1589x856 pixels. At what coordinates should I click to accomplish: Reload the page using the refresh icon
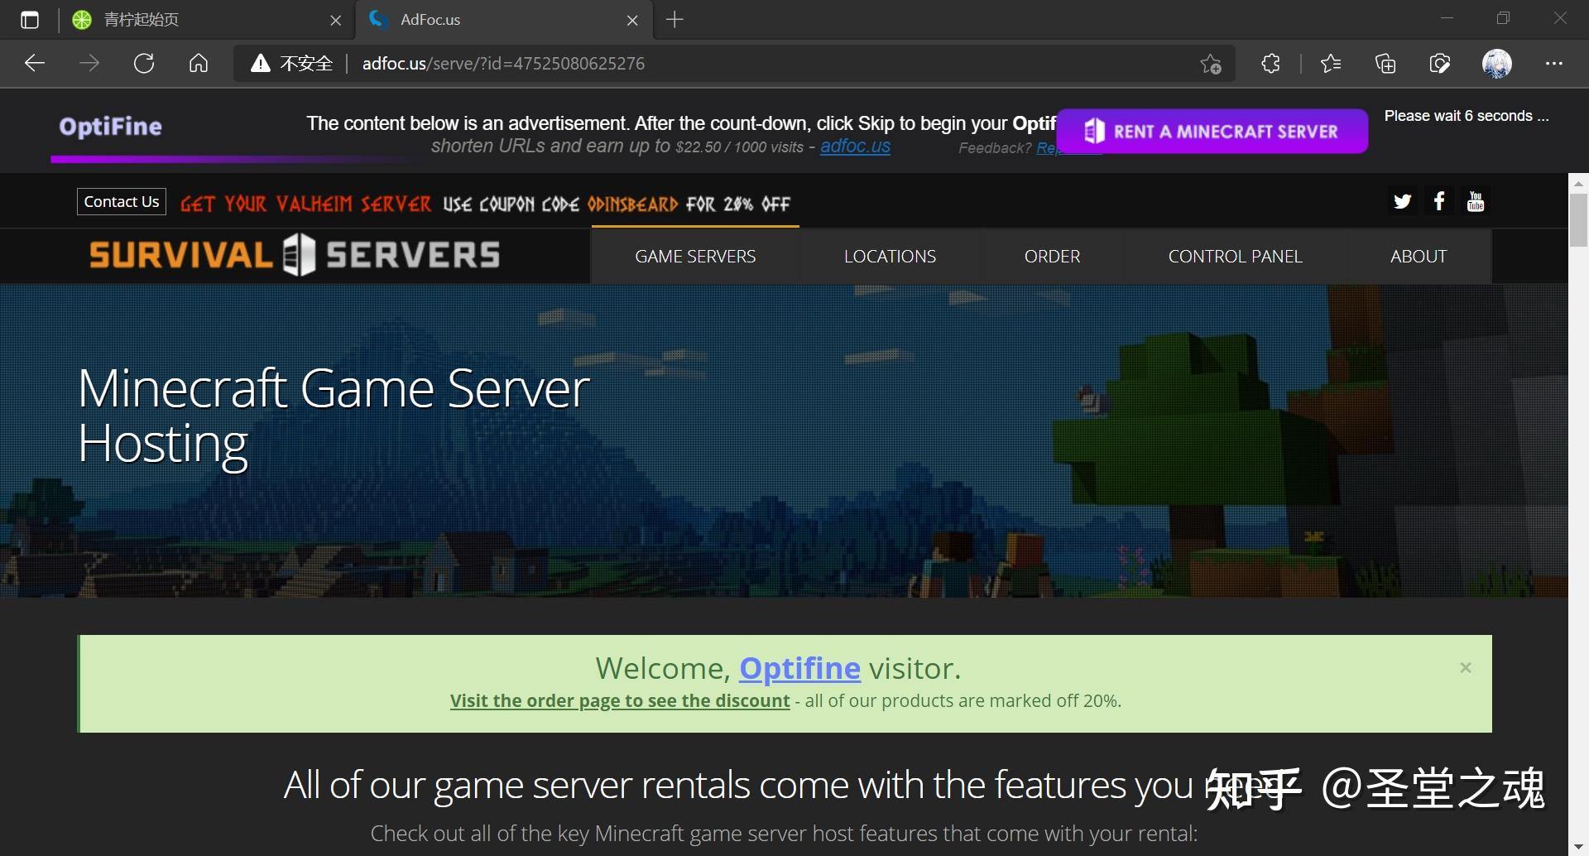[x=144, y=63]
